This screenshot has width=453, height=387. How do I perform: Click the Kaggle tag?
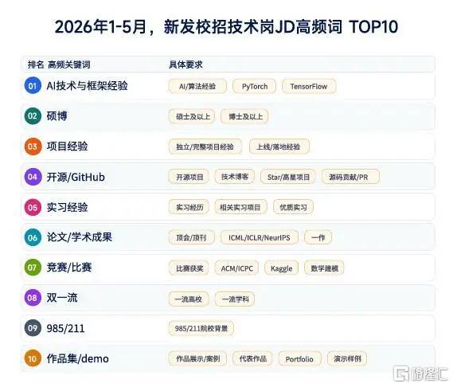pyautogui.click(x=281, y=268)
